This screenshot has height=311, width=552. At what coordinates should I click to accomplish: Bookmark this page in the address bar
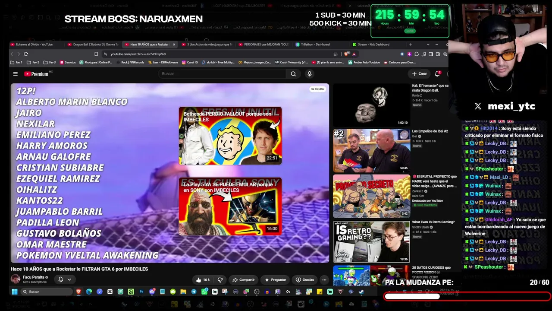tap(96, 54)
